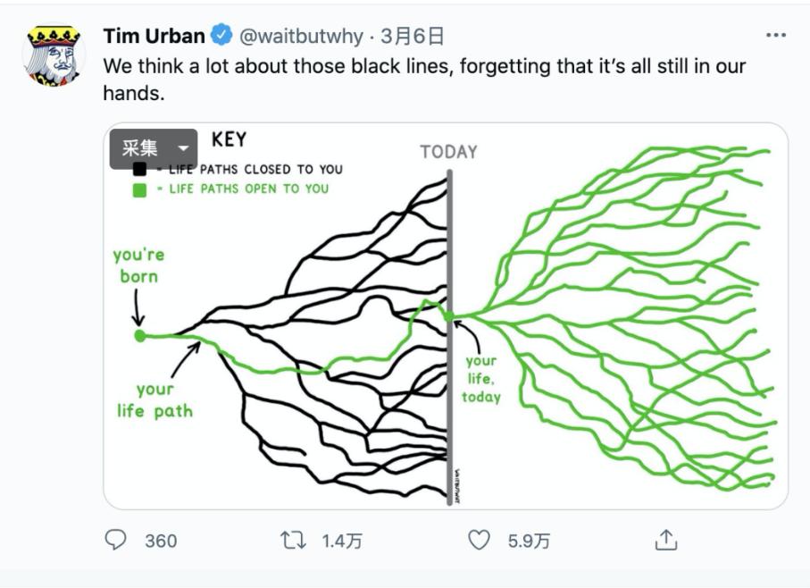Screen dimensions: 810x588
Task: Open the tweet's 3月6日 date link
Action: point(412,36)
